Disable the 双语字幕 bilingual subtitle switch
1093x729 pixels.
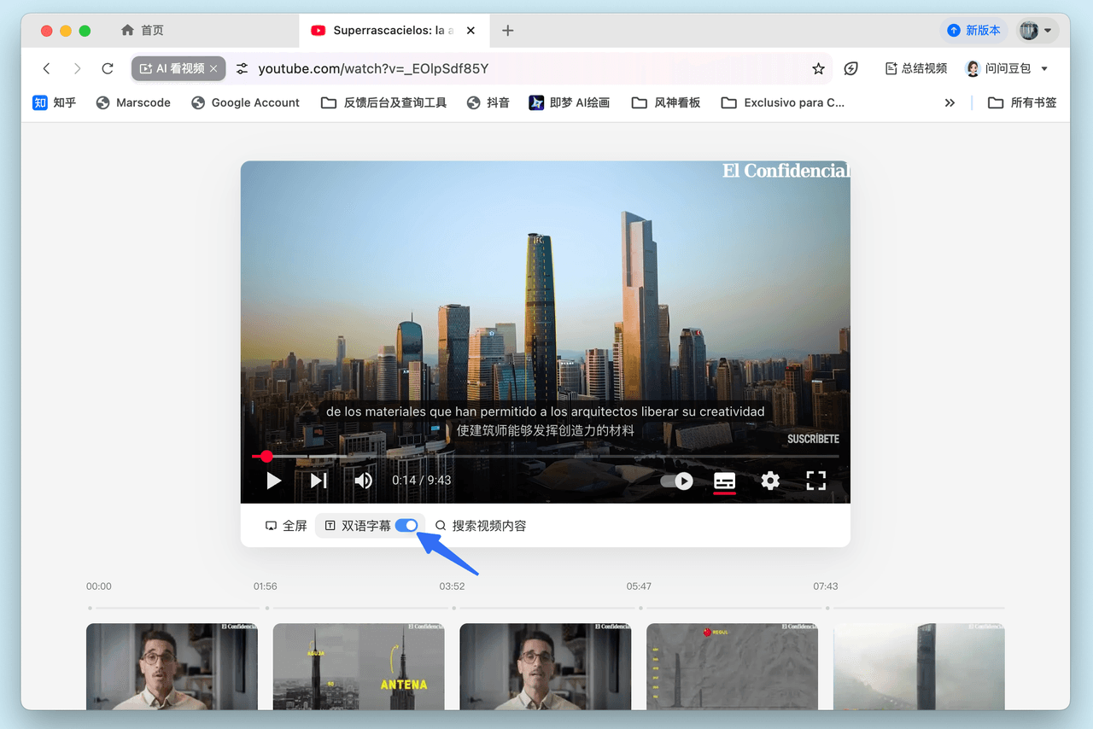406,526
